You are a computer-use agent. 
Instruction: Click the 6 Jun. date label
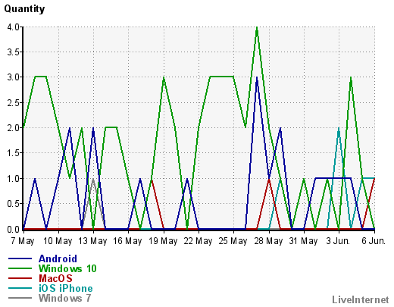pyautogui.click(x=374, y=241)
